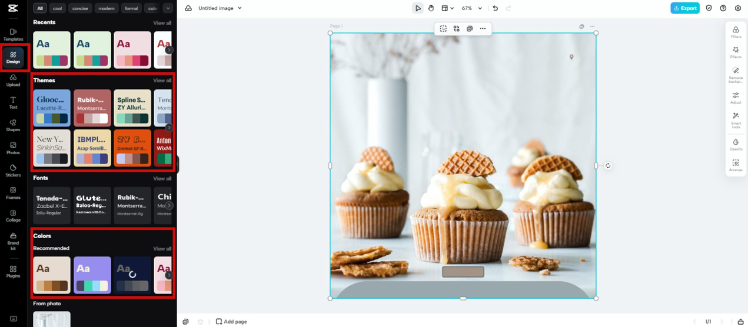Open the Shapes panel
This screenshot has height=327, width=748.
pyautogui.click(x=13, y=125)
